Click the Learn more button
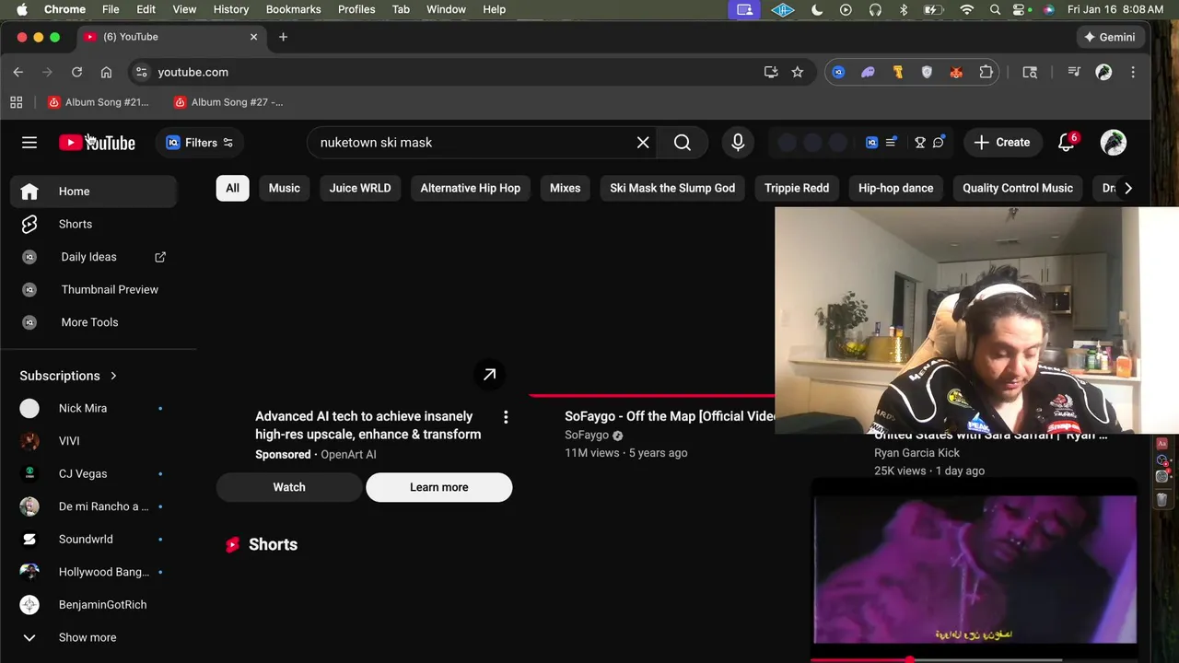This screenshot has width=1179, height=663. coord(438,487)
